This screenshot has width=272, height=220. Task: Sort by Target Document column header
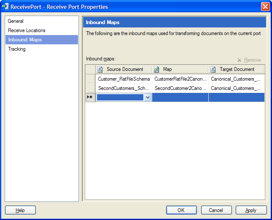pos(237,69)
